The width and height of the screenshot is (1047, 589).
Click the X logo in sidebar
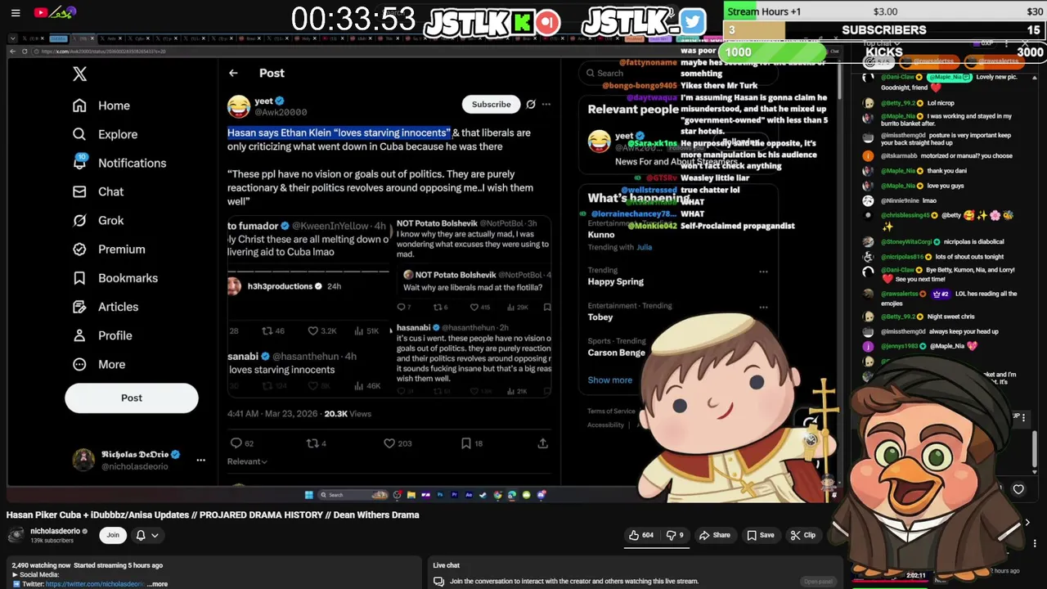coord(79,74)
